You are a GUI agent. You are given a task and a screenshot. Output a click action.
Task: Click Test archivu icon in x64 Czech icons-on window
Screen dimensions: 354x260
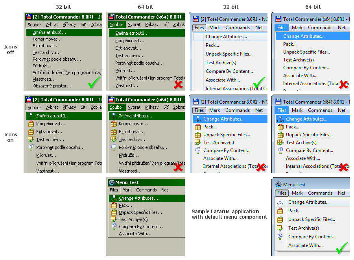pyautogui.click(x=114, y=139)
